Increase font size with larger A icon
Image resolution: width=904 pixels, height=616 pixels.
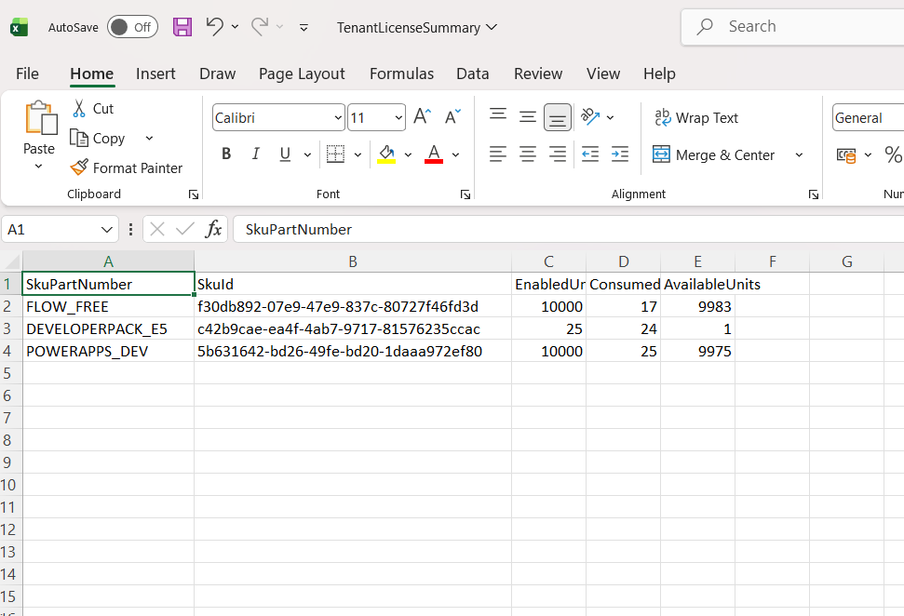click(x=422, y=117)
